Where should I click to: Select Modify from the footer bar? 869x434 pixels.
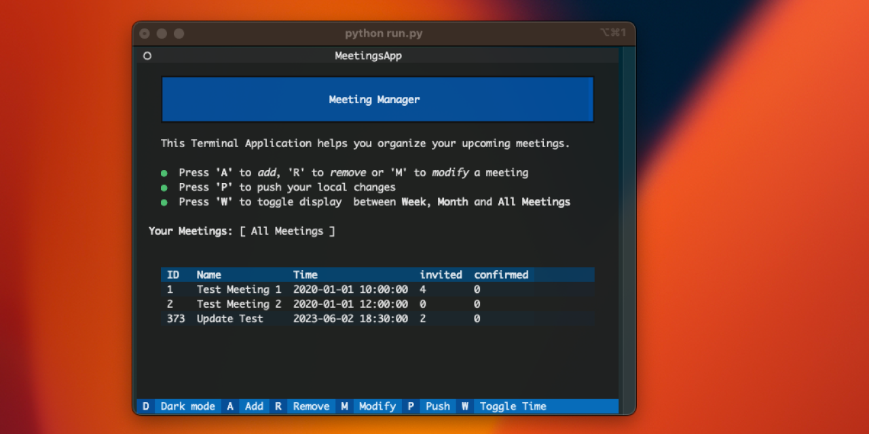(377, 406)
